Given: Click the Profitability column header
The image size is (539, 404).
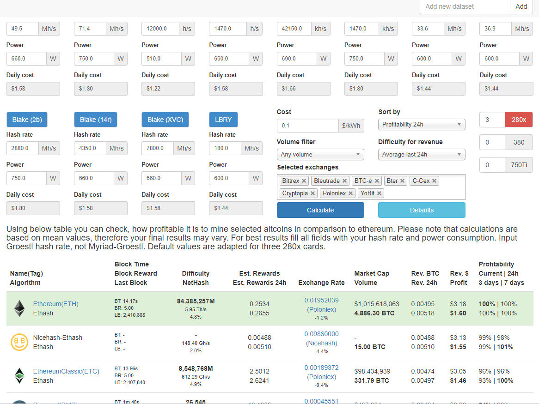Looking at the screenshot, I should click(x=501, y=274).
